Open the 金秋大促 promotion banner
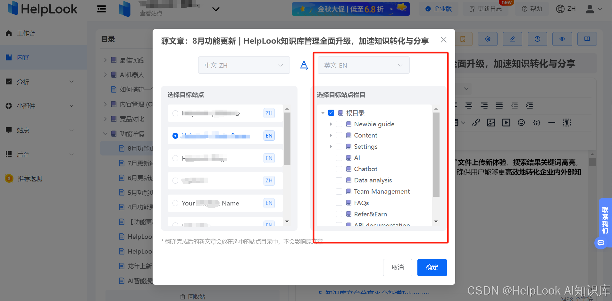Screen dimensions: 612x301 (x=351, y=9)
